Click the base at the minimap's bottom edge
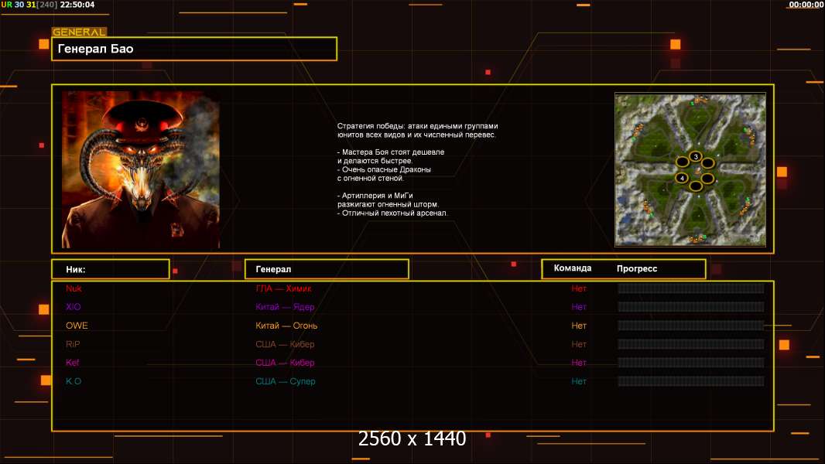Screen dimensions: 825x464 (696, 239)
